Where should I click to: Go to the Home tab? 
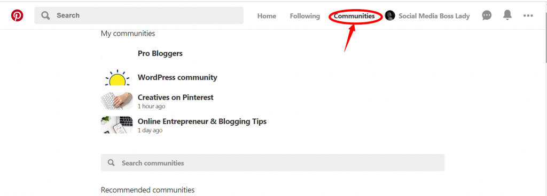[267, 16]
